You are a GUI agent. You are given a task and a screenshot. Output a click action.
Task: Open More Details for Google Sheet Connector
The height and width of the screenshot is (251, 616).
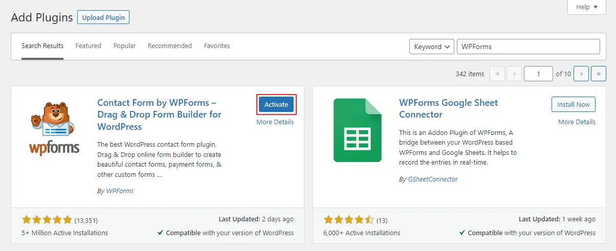click(x=577, y=122)
